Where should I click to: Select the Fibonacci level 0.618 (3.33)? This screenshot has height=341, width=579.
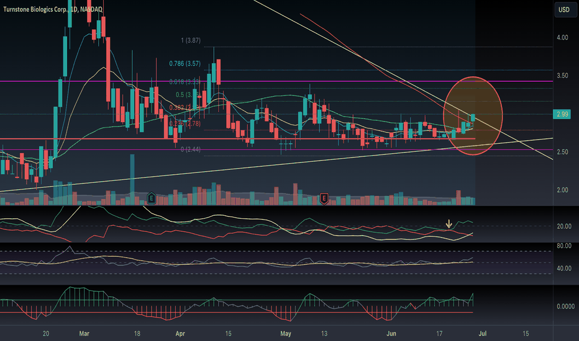[185, 82]
